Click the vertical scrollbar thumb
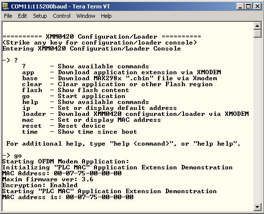Image resolution: width=264 pixels, height=214 pixels. tap(257, 33)
